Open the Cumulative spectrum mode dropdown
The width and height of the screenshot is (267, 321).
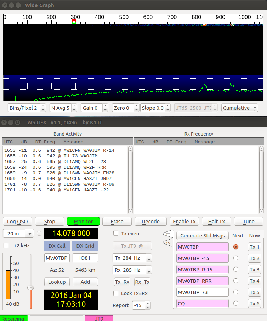(x=239, y=108)
